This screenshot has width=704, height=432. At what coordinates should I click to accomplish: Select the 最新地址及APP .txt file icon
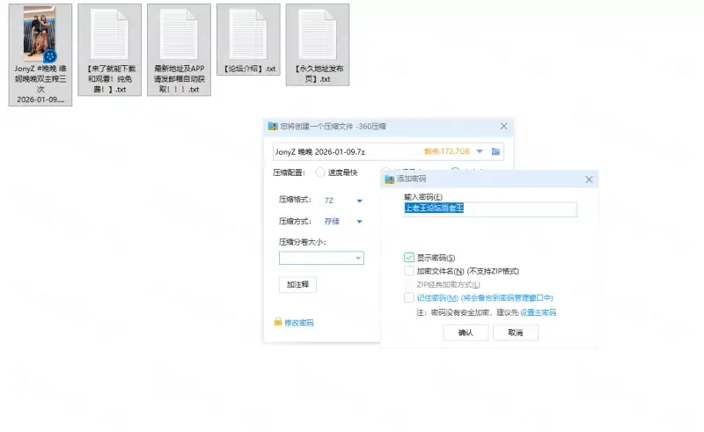tap(179, 35)
